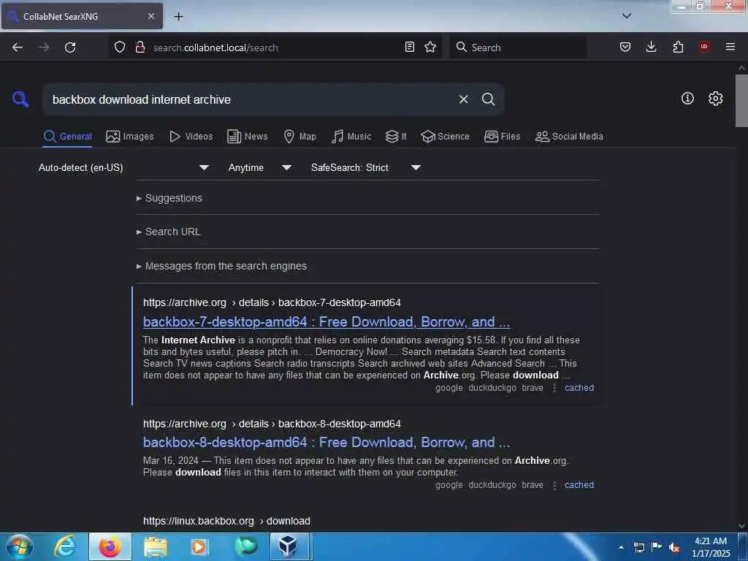Open cached link for backbox-7 result

tap(579, 388)
